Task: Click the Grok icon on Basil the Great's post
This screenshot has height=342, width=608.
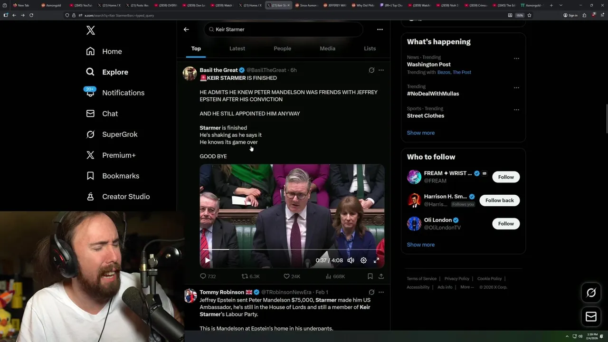Action: [x=371, y=70]
